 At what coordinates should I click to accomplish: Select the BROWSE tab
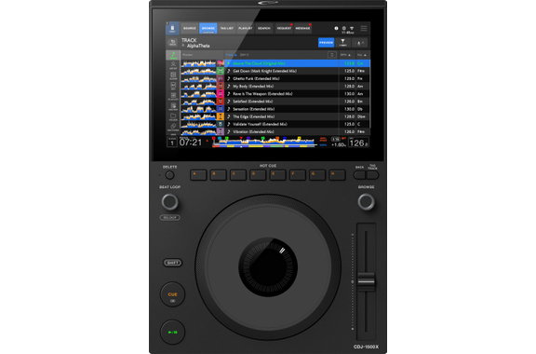point(208,29)
